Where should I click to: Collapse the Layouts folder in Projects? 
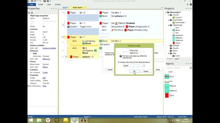pyautogui.click(x=168, y=15)
